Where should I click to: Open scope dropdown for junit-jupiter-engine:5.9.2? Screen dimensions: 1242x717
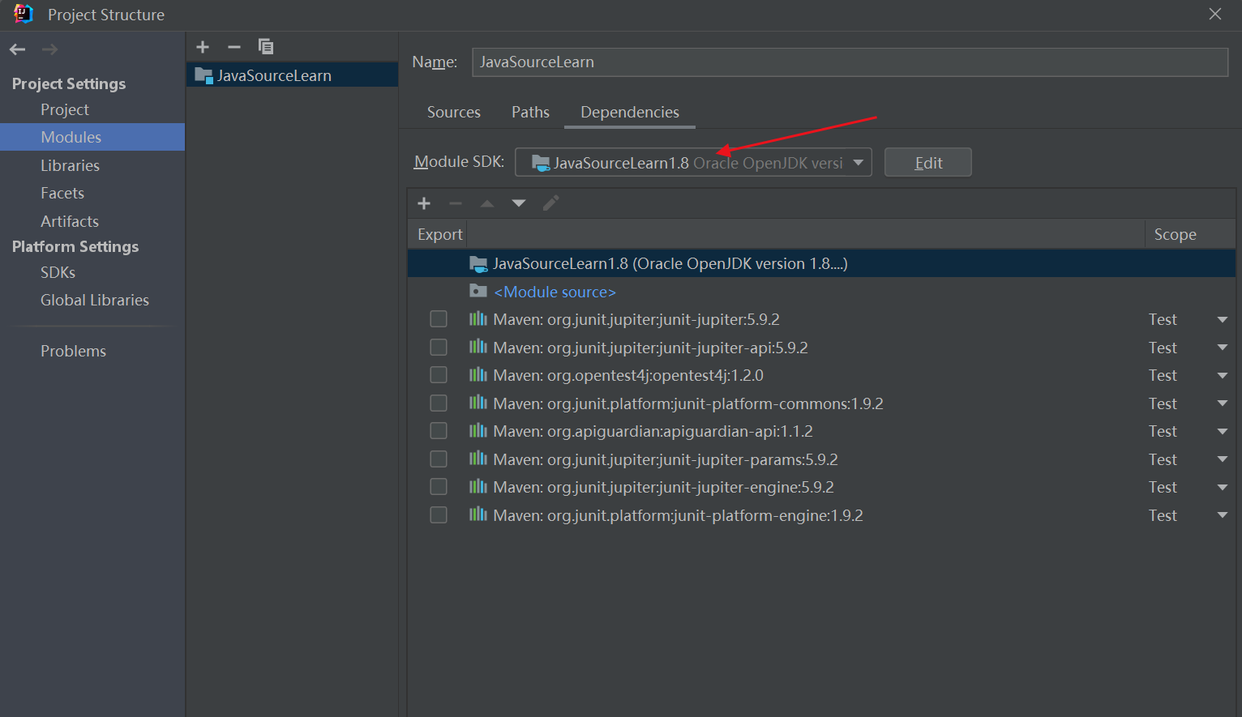click(x=1222, y=488)
